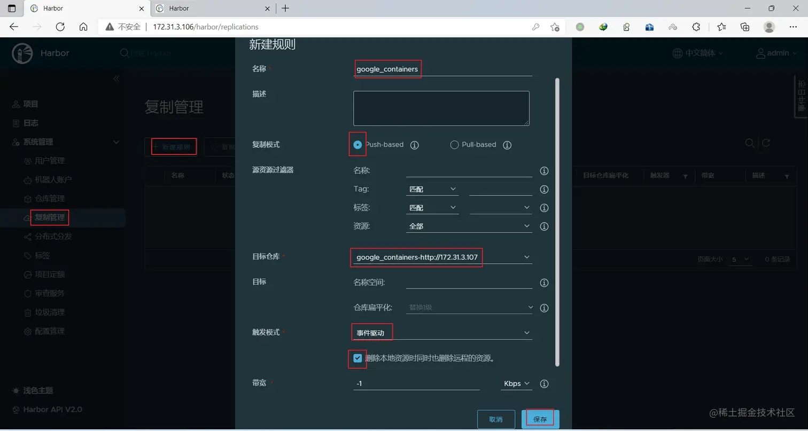808x431 pixels.
Task: Click info icon for source filter name
Action: point(545,171)
